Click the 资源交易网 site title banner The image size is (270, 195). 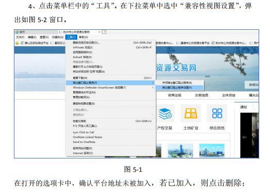point(176,67)
